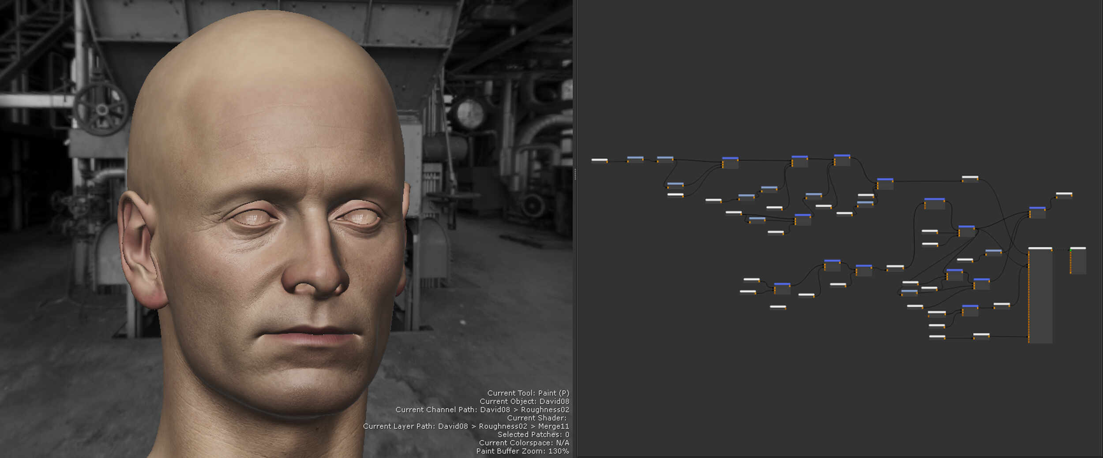
Task: Click the 'Current Colorspace: N/A' text
Action: 524,443
